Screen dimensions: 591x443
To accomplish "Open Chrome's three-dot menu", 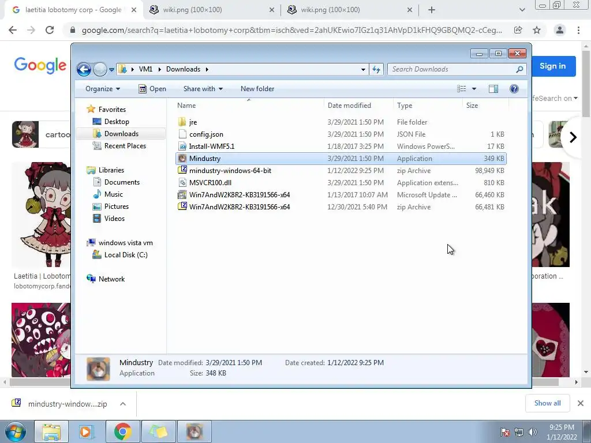I will click(578, 30).
